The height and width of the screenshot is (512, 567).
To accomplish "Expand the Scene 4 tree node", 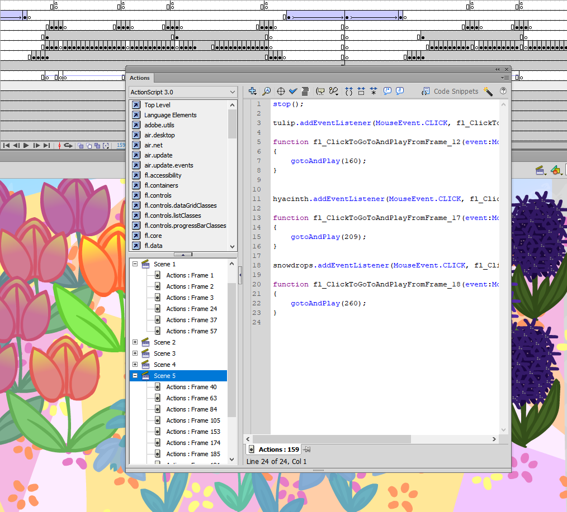I will (x=135, y=365).
